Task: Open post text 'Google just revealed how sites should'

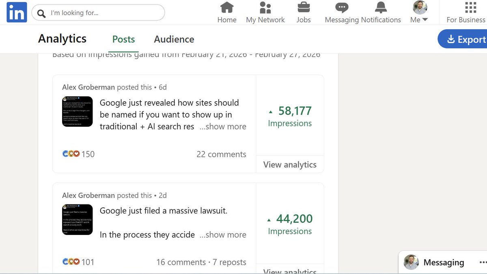Action: pos(169,102)
